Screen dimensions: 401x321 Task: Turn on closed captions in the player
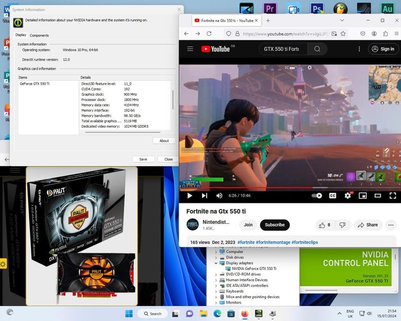(x=333, y=196)
